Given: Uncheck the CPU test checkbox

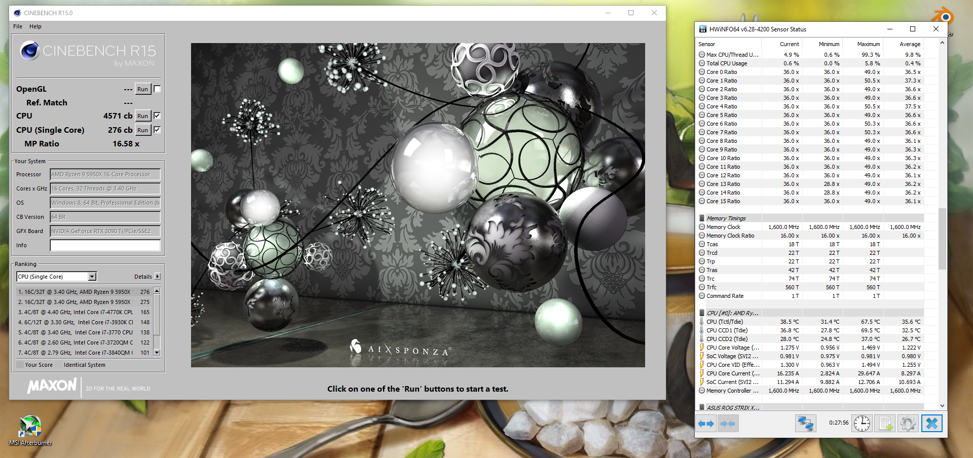Looking at the screenshot, I should [157, 116].
